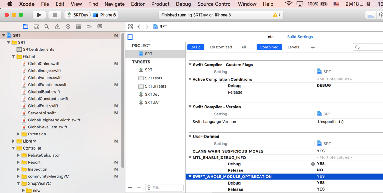Expand the RebateCalculator folder

pyautogui.click(x=18, y=156)
